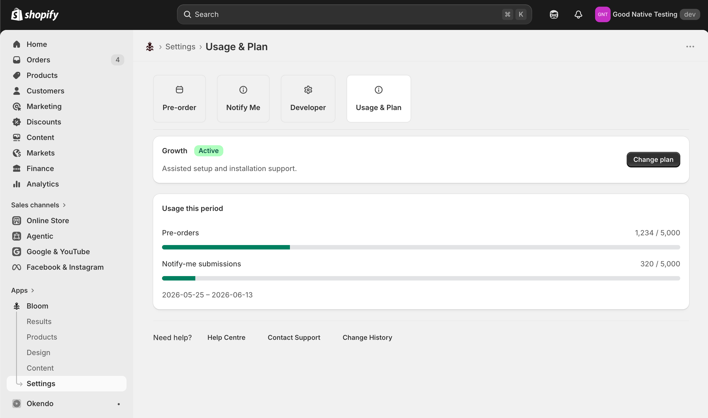Open the Help Centre link
The image size is (708, 418).
point(226,337)
